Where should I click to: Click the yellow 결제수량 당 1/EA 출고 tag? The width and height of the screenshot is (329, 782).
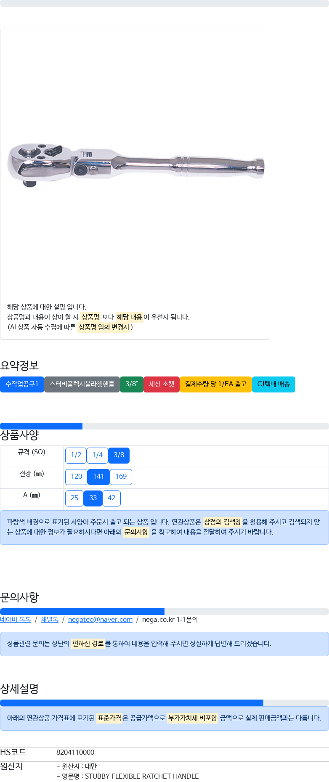pyautogui.click(x=216, y=384)
